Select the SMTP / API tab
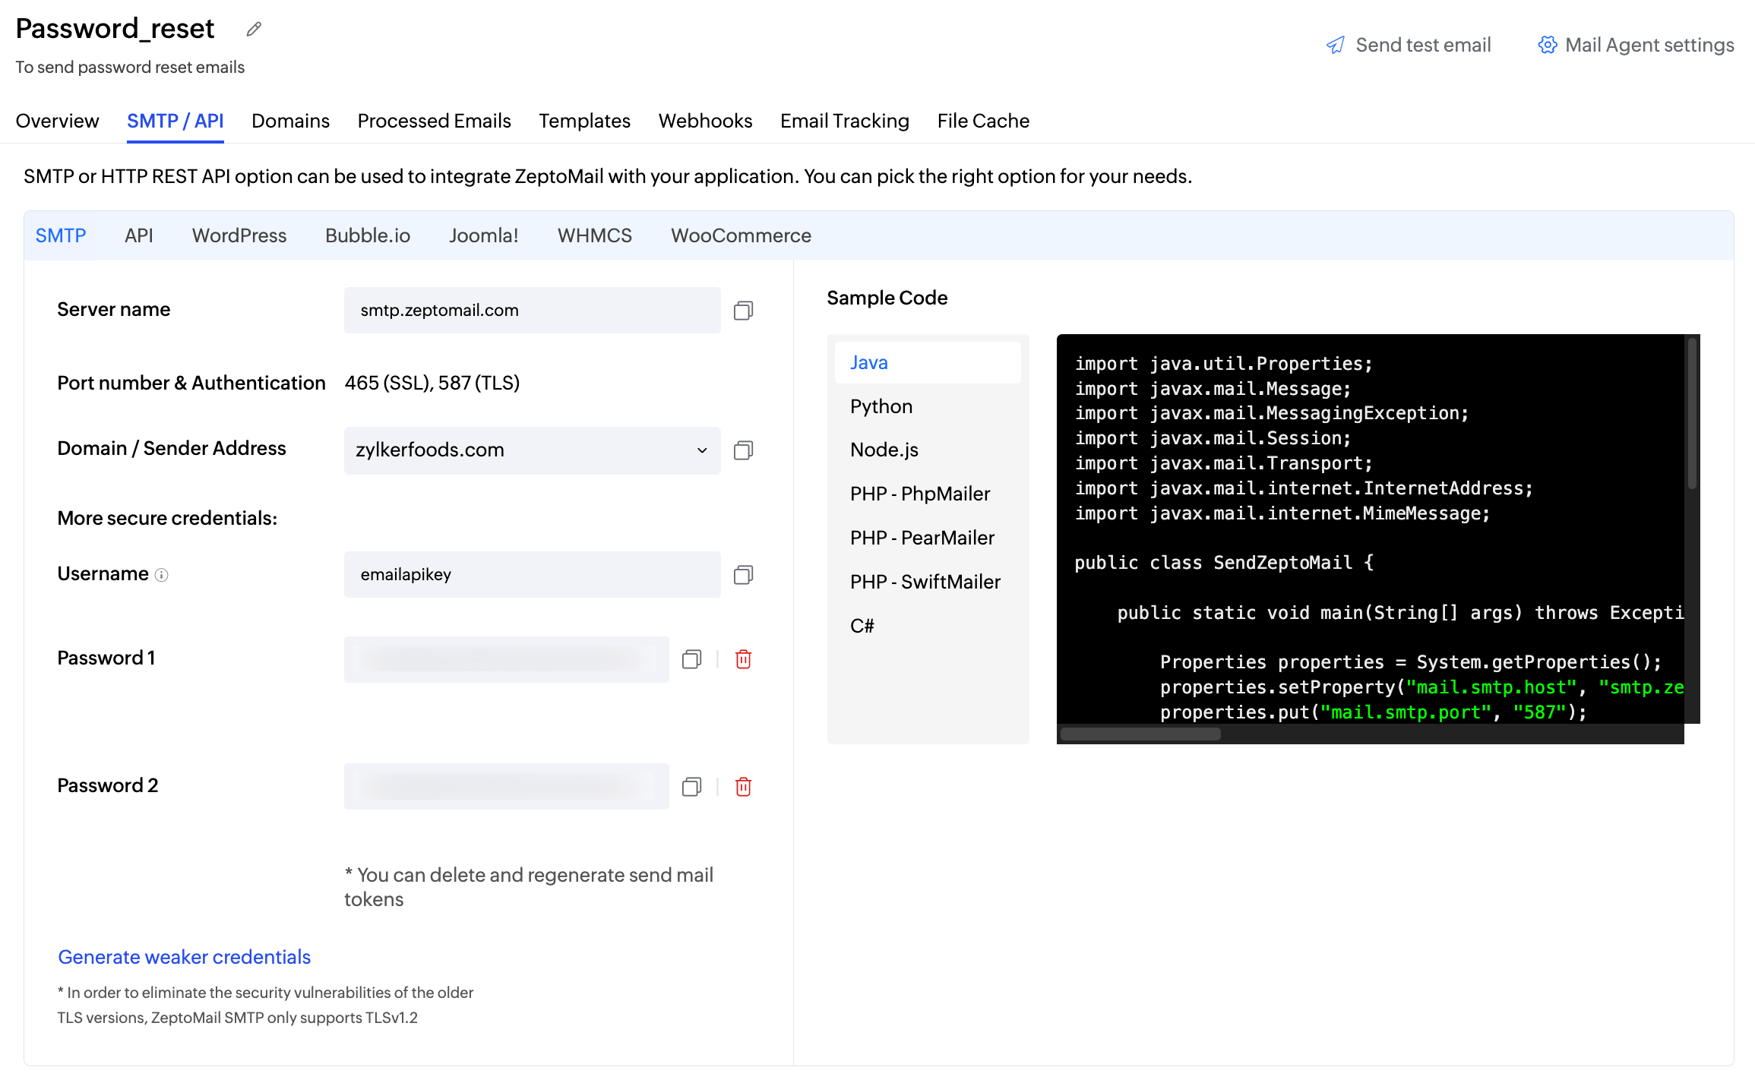The width and height of the screenshot is (1755, 1083). point(175,121)
